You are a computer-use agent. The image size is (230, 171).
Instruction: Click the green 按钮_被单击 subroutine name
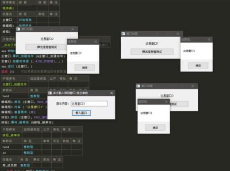coord(11,135)
